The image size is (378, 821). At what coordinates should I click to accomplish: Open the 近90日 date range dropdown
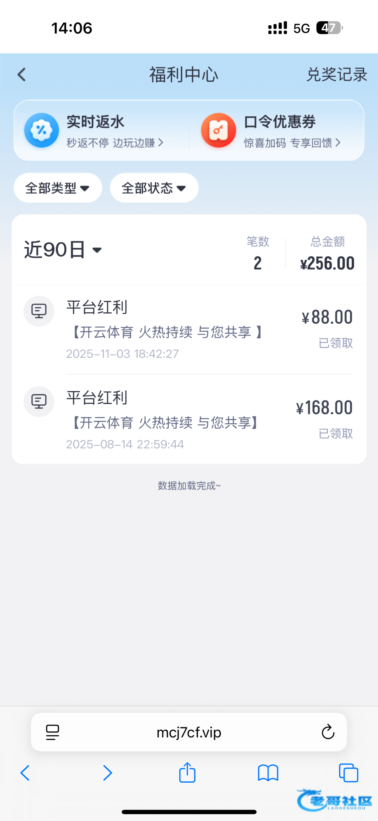(x=63, y=250)
